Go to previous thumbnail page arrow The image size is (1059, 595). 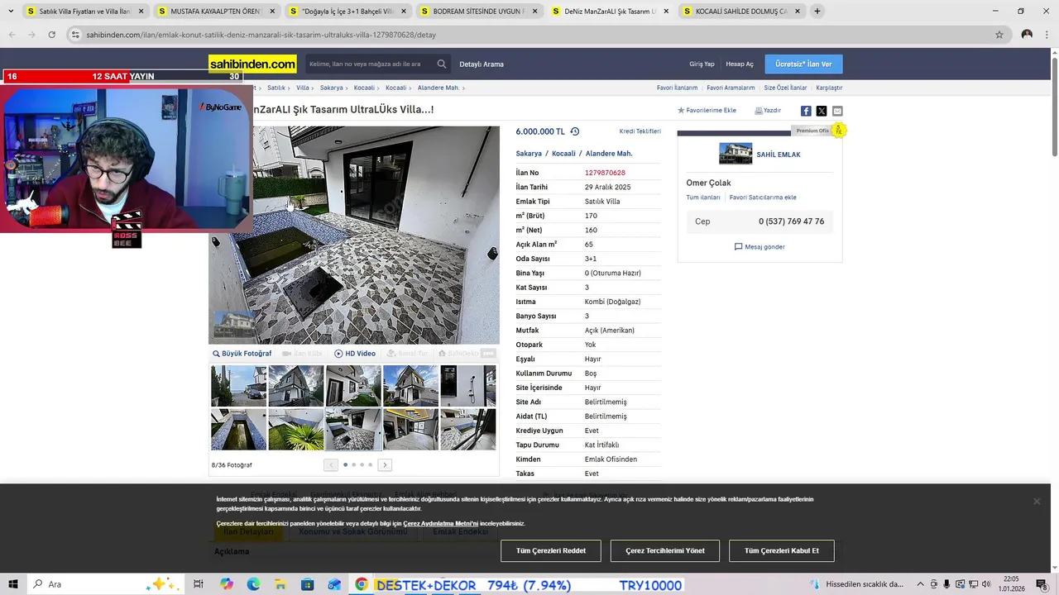click(x=331, y=465)
